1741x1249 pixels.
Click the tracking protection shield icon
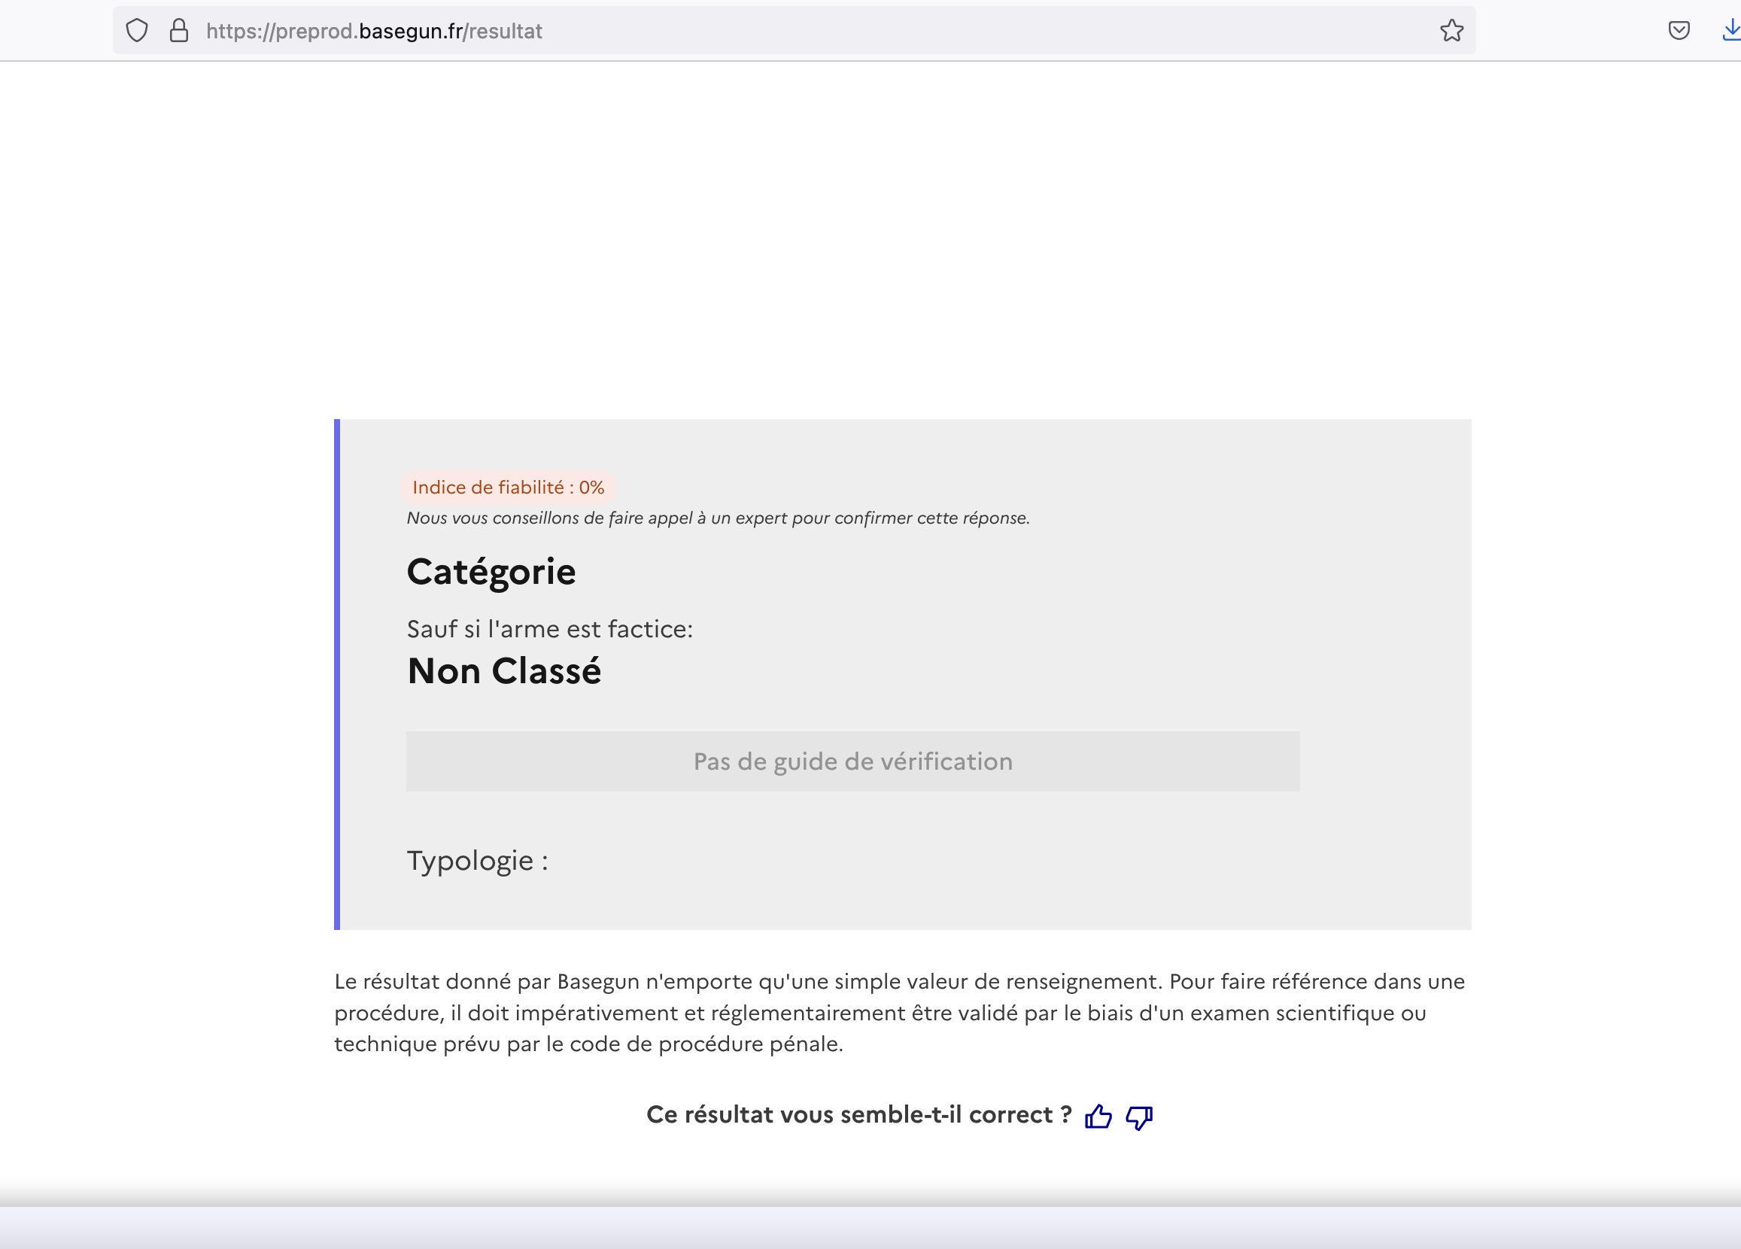coord(137,31)
